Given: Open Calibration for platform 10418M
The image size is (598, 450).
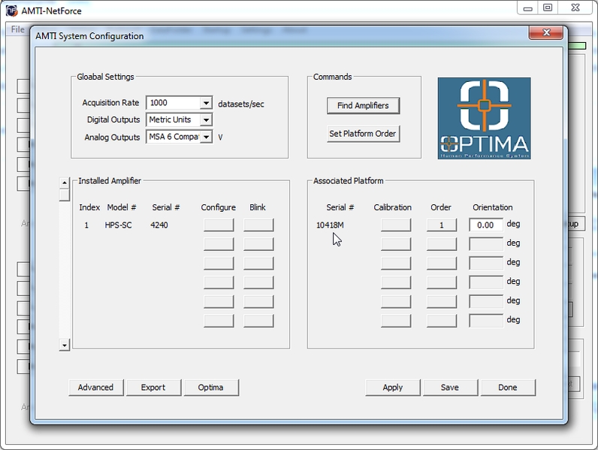Looking at the screenshot, I should point(395,225).
